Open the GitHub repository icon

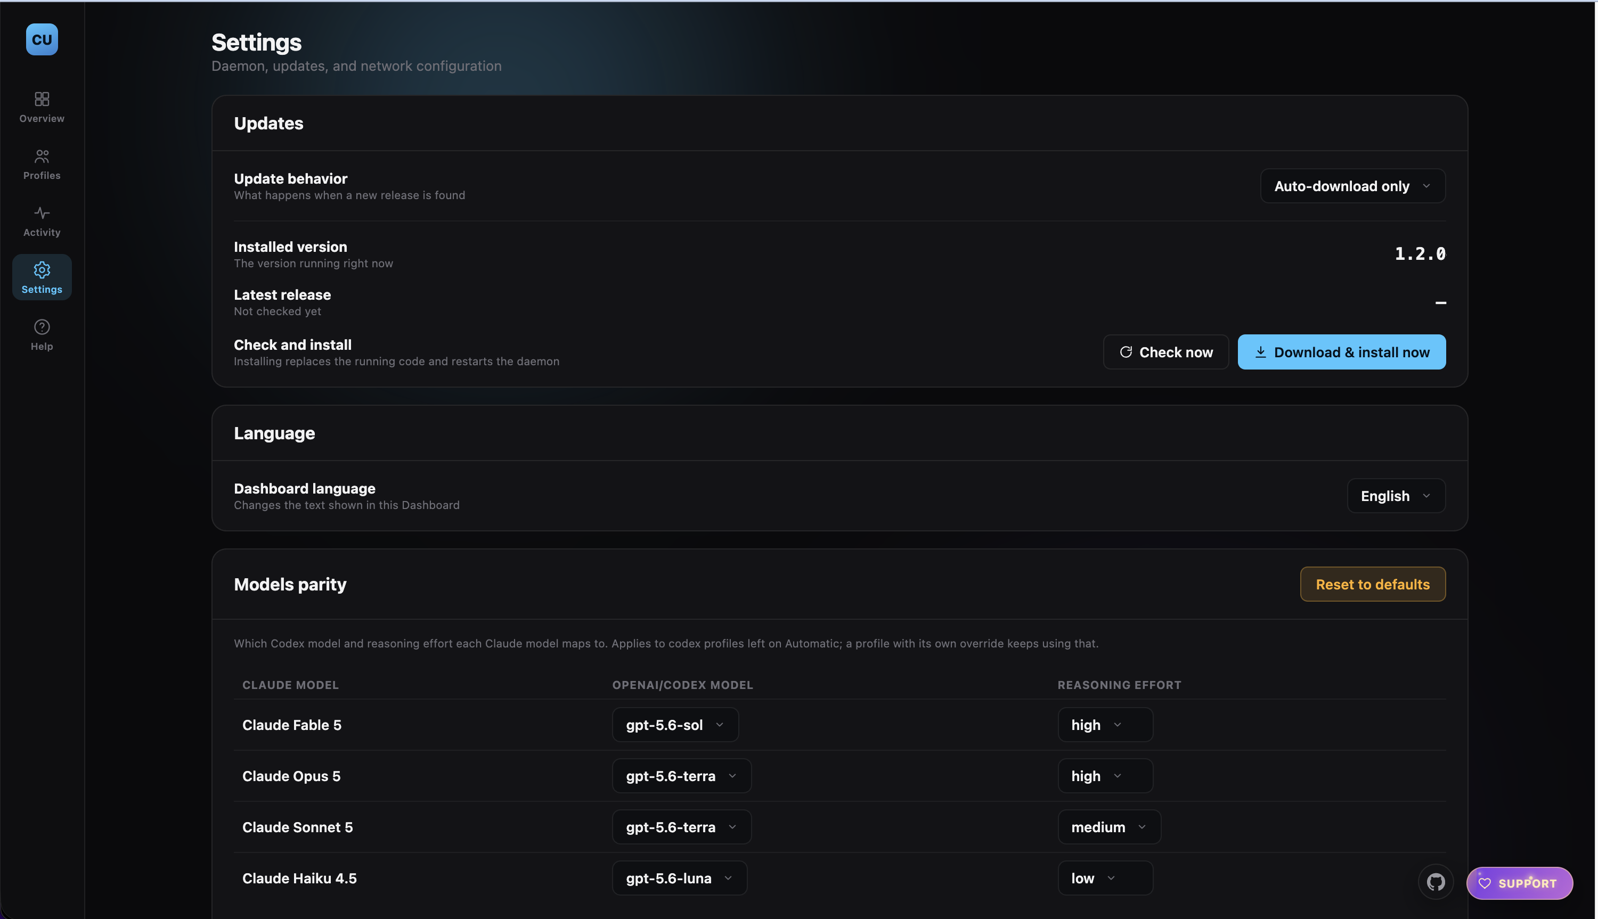coord(1436,882)
